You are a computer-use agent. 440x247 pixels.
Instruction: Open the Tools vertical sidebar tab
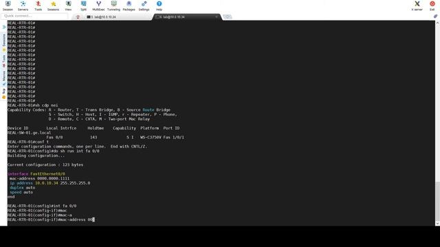4,61
